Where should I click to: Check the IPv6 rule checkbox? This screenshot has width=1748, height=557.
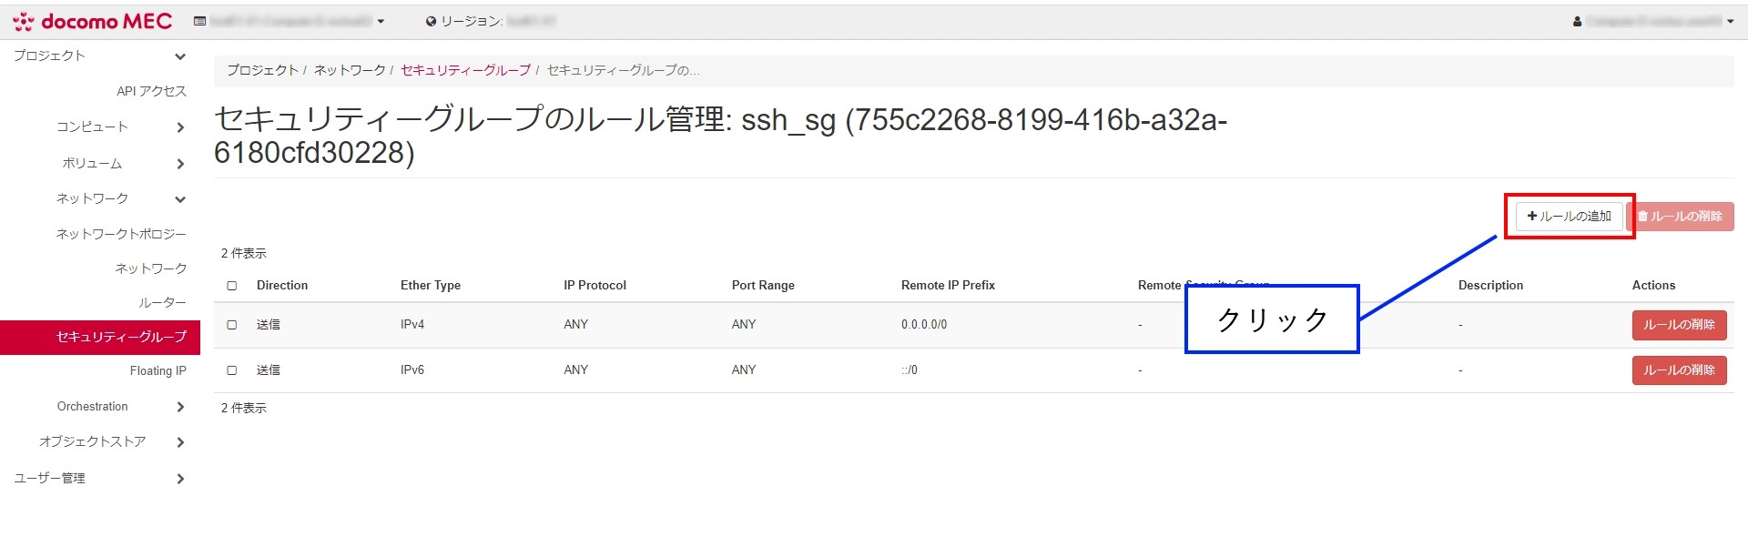(x=232, y=370)
